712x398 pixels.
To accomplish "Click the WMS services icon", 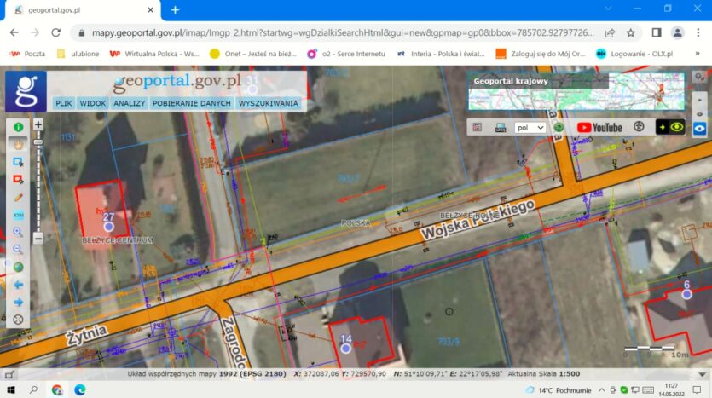I will (501, 128).
